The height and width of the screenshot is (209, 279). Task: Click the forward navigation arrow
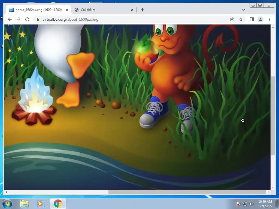coord(19,19)
